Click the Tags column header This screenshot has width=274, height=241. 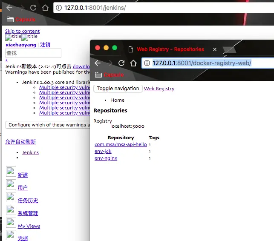(154, 138)
